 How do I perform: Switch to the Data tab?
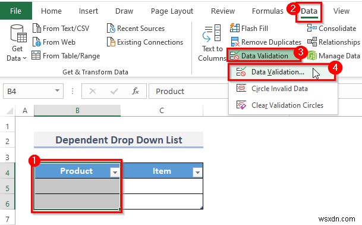tap(309, 11)
